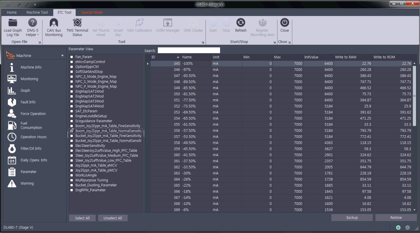This screenshot has width=420, height=233.
Task: Click the Backup button
Action: tap(352, 218)
